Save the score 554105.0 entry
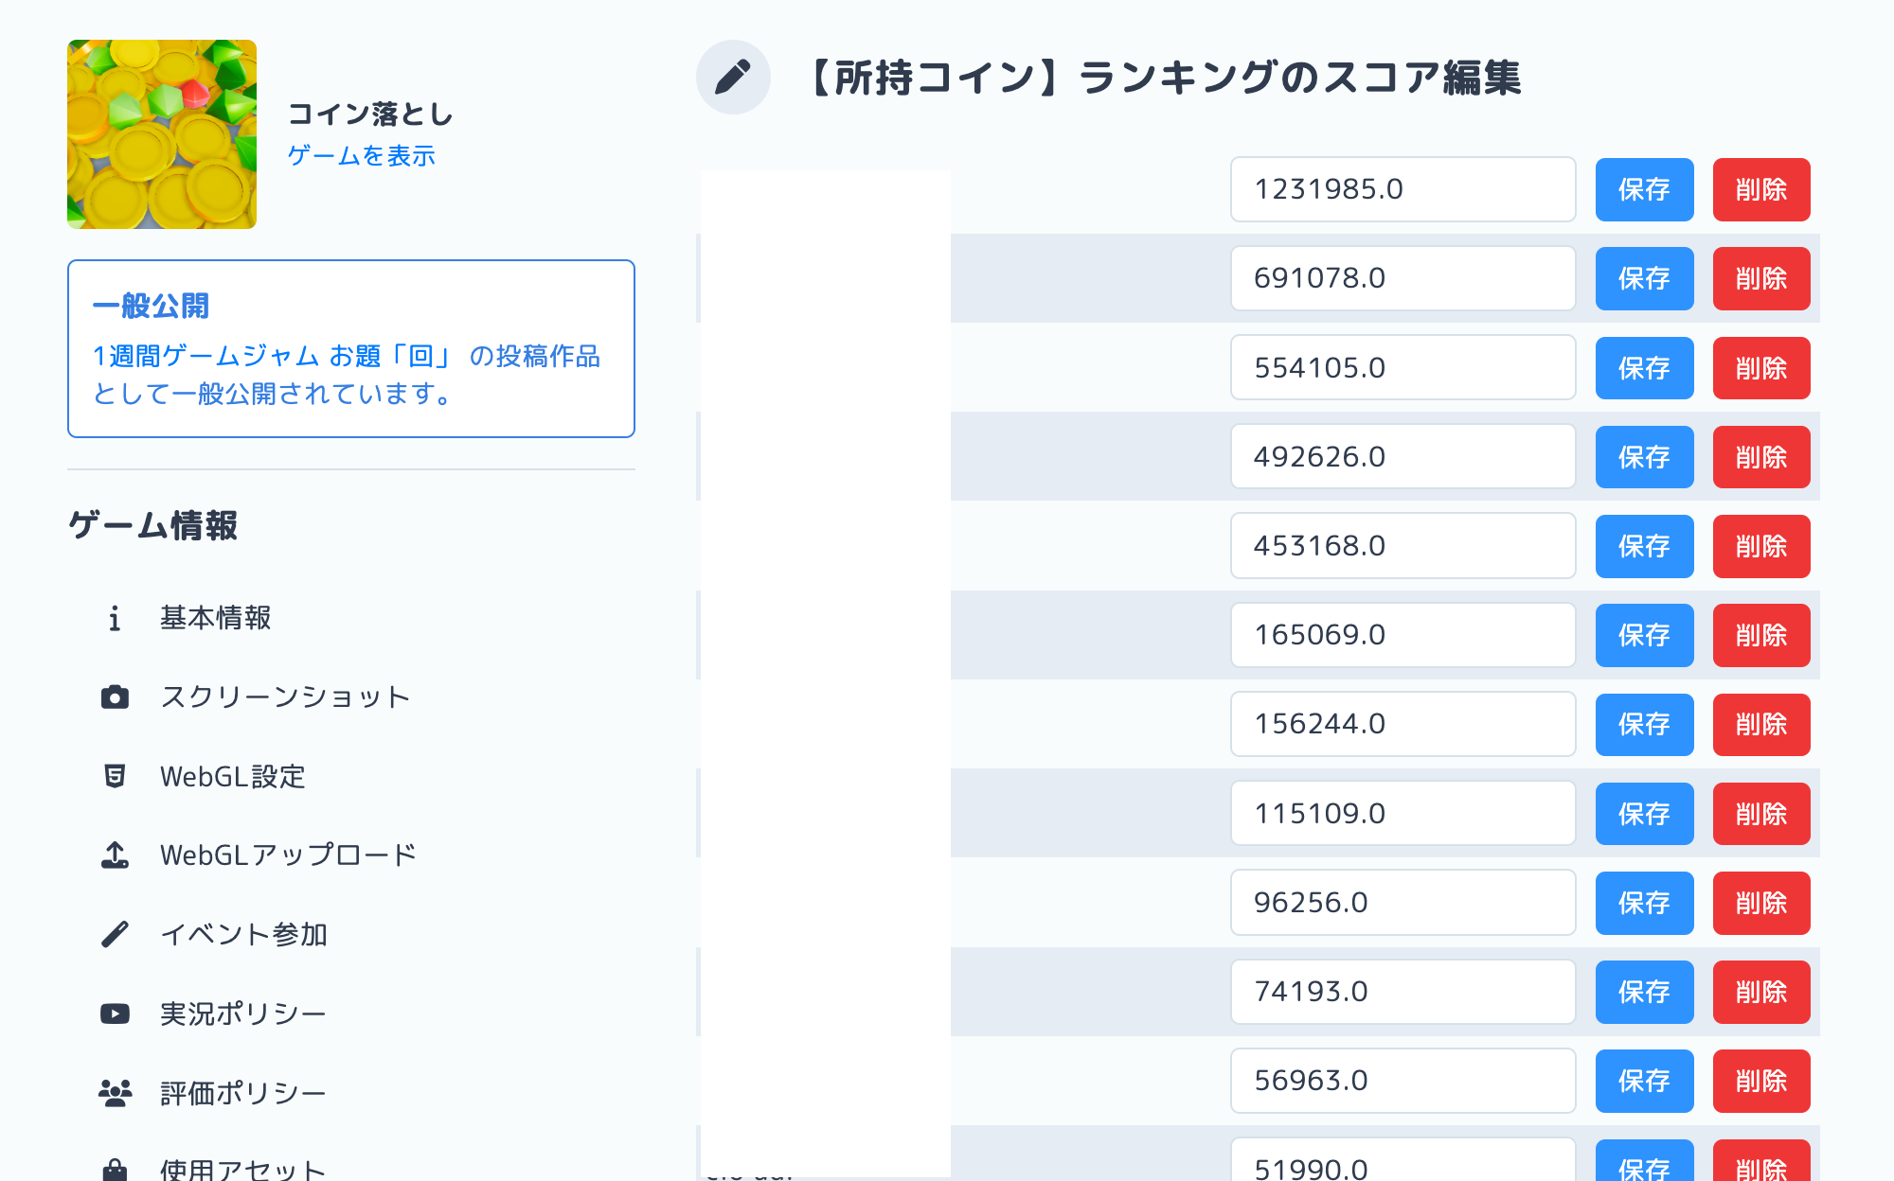The height and width of the screenshot is (1181, 1894). pyautogui.click(x=1644, y=368)
